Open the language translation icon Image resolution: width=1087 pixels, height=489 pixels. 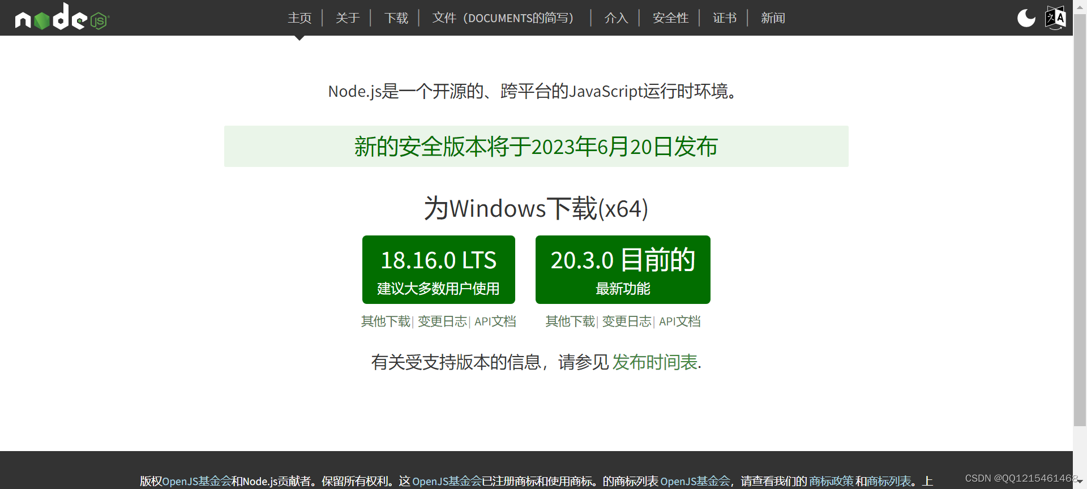(x=1055, y=18)
